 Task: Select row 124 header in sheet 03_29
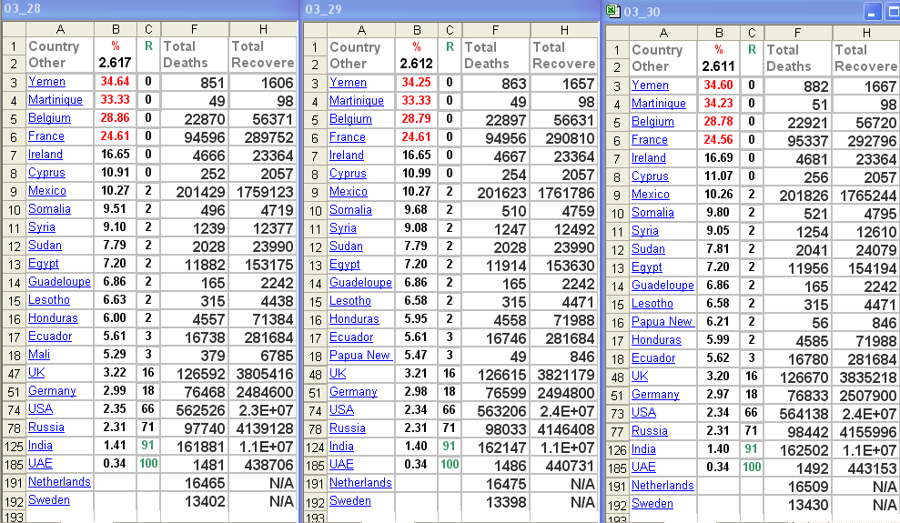pos(314,447)
